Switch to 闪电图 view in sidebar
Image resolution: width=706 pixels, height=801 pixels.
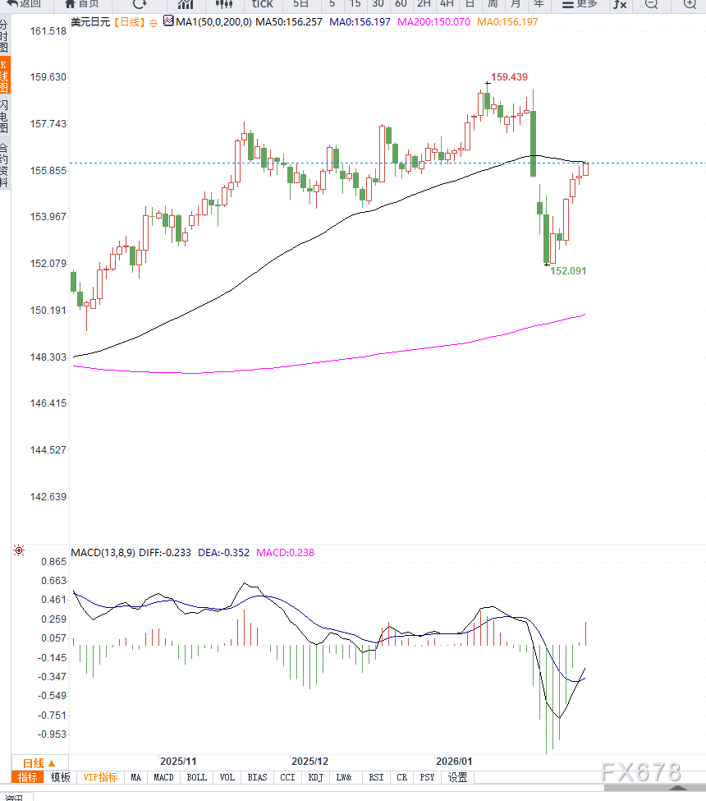(4, 117)
